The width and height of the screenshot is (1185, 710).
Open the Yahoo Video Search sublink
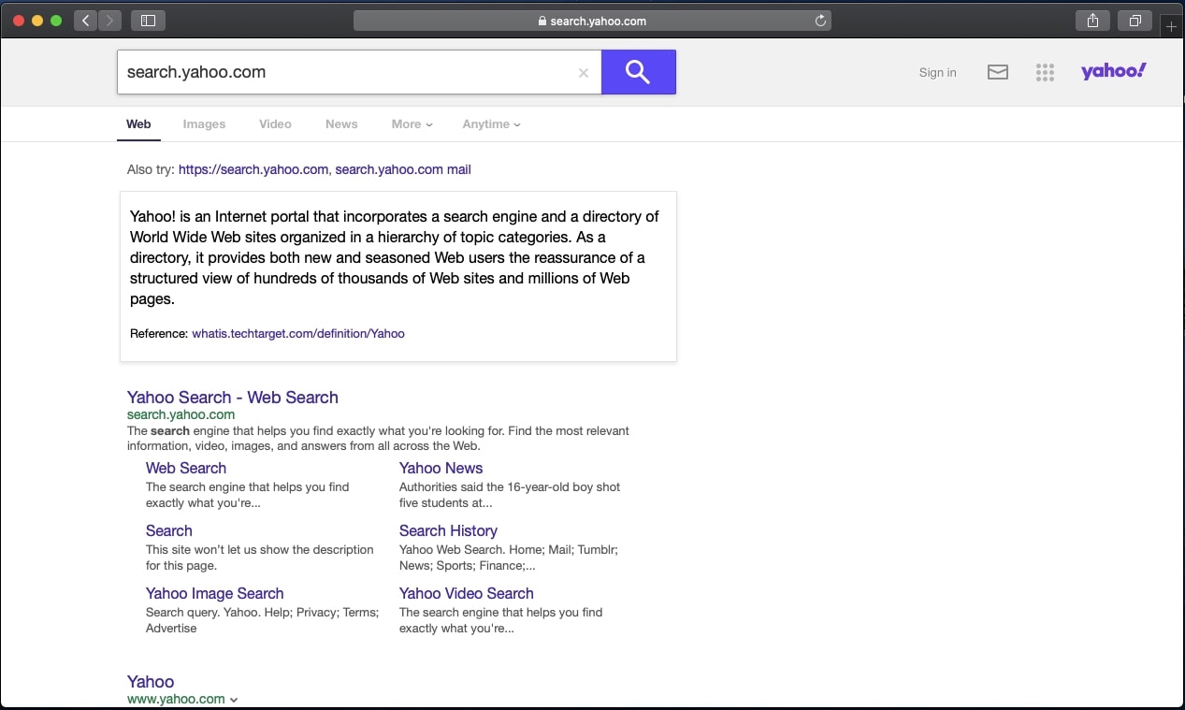(x=466, y=593)
